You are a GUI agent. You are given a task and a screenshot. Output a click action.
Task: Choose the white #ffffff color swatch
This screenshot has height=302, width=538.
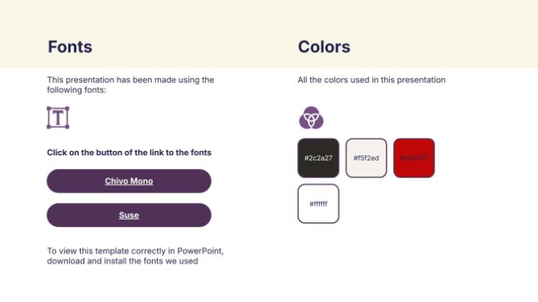tap(318, 203)
